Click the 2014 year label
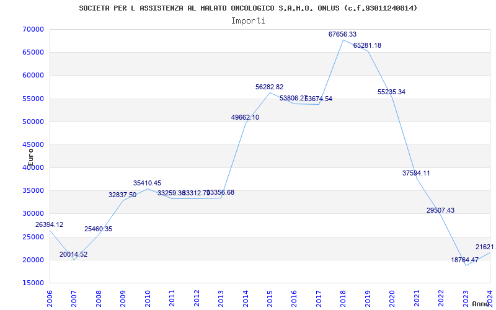Image resolution: width=496 pixels, height=310 pixels. coord(245,298)
